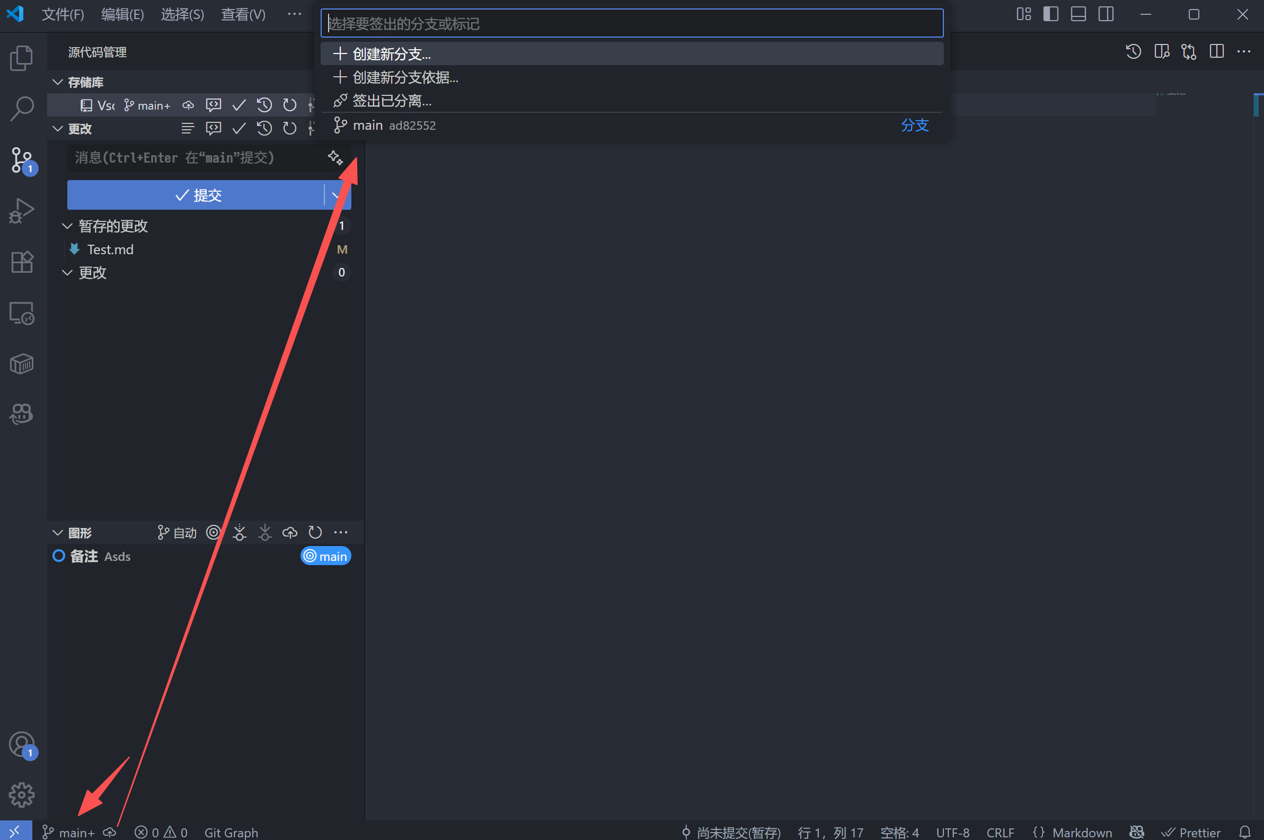This screenshot has width=1264, height=840.
Task: Collapse the 图形 graph section
Action: tap(58, 533)
